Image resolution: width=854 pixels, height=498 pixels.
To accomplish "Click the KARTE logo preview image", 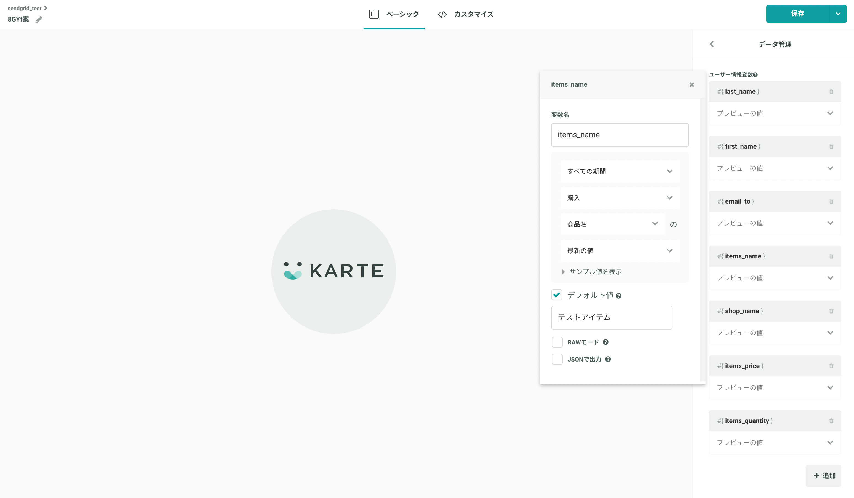I will point(334,271).
